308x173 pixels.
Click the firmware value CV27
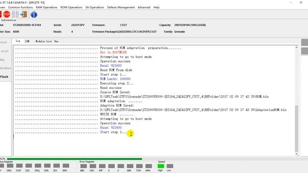point(124,25)
